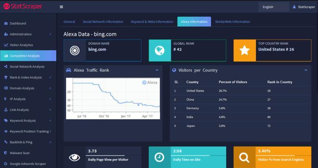Click the Percent of Visitors column header
Image resolution: width=318 pixels, height=168 pixels.
point(233,82)
